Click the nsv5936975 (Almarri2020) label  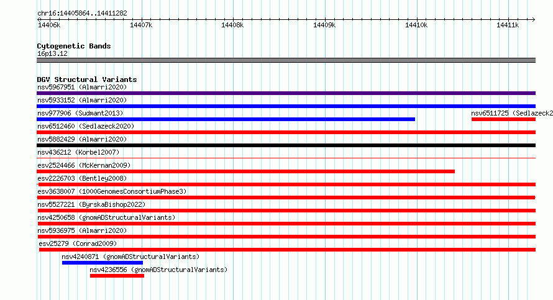click(82, 230)
